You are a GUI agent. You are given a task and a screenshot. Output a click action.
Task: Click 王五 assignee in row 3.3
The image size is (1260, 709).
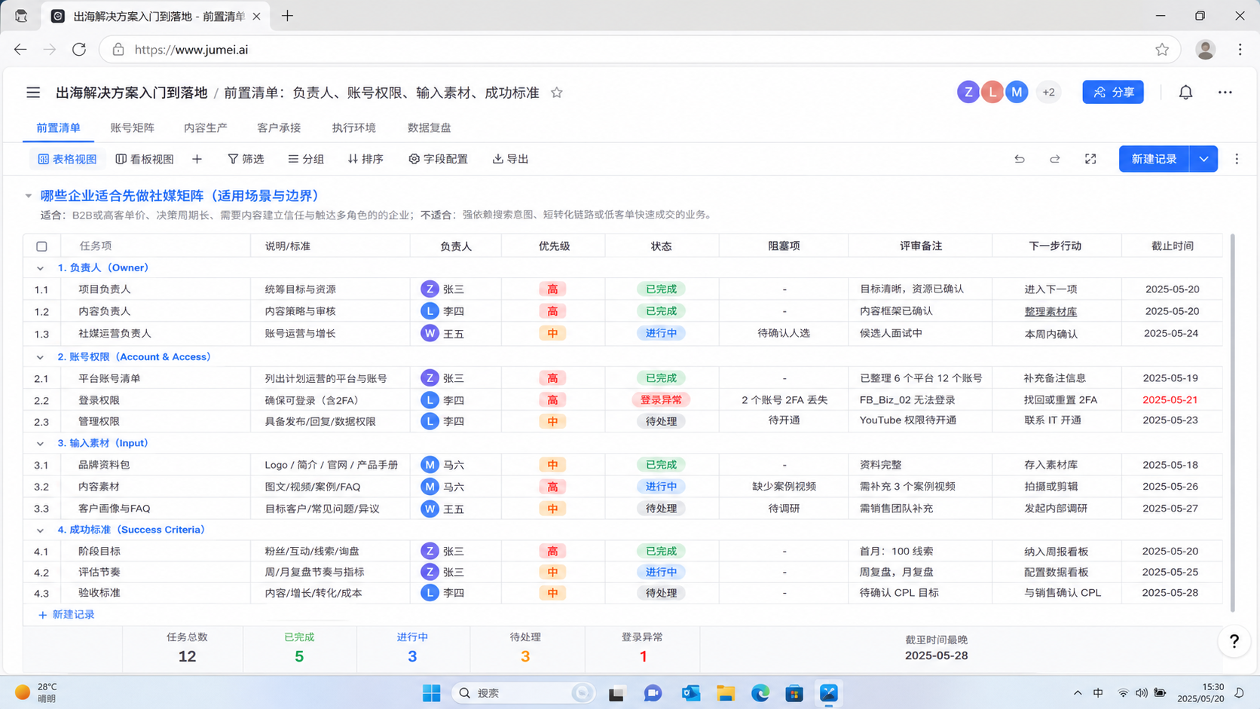tap(442, 509)
